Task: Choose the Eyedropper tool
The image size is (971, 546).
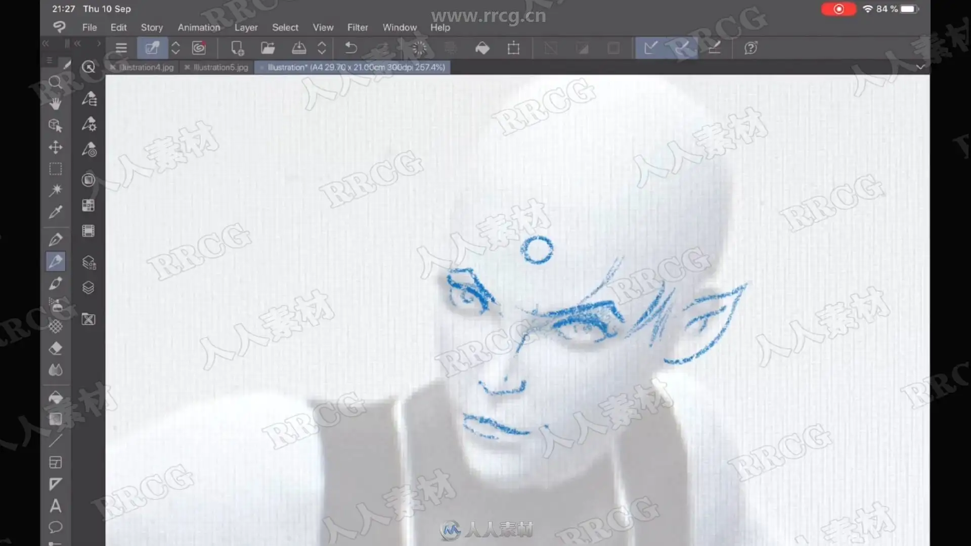Action: pos(55,212)
